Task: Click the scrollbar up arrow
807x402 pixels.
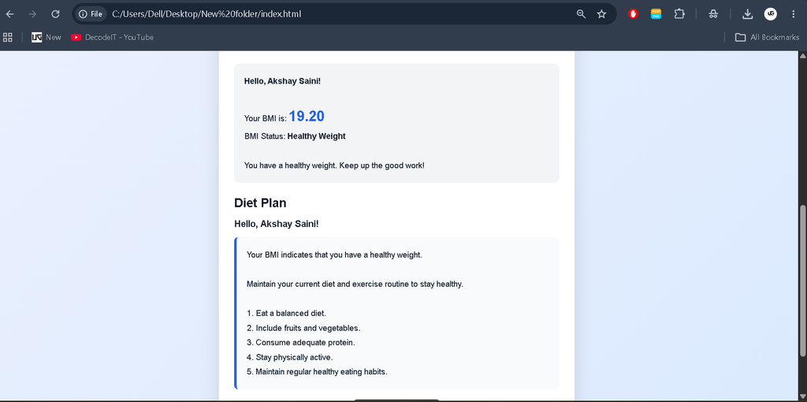Action: (x=803, y=55)
